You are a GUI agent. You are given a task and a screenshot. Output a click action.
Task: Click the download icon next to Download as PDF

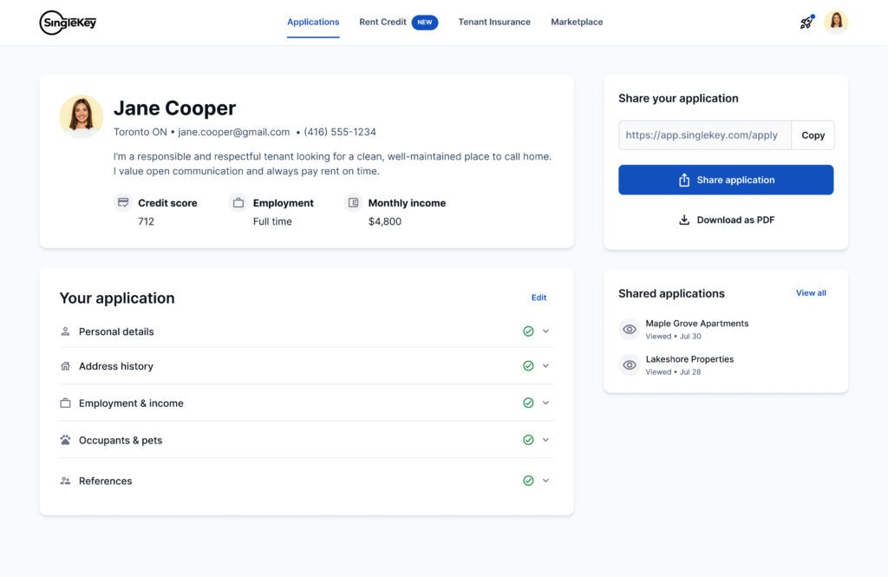684,220
